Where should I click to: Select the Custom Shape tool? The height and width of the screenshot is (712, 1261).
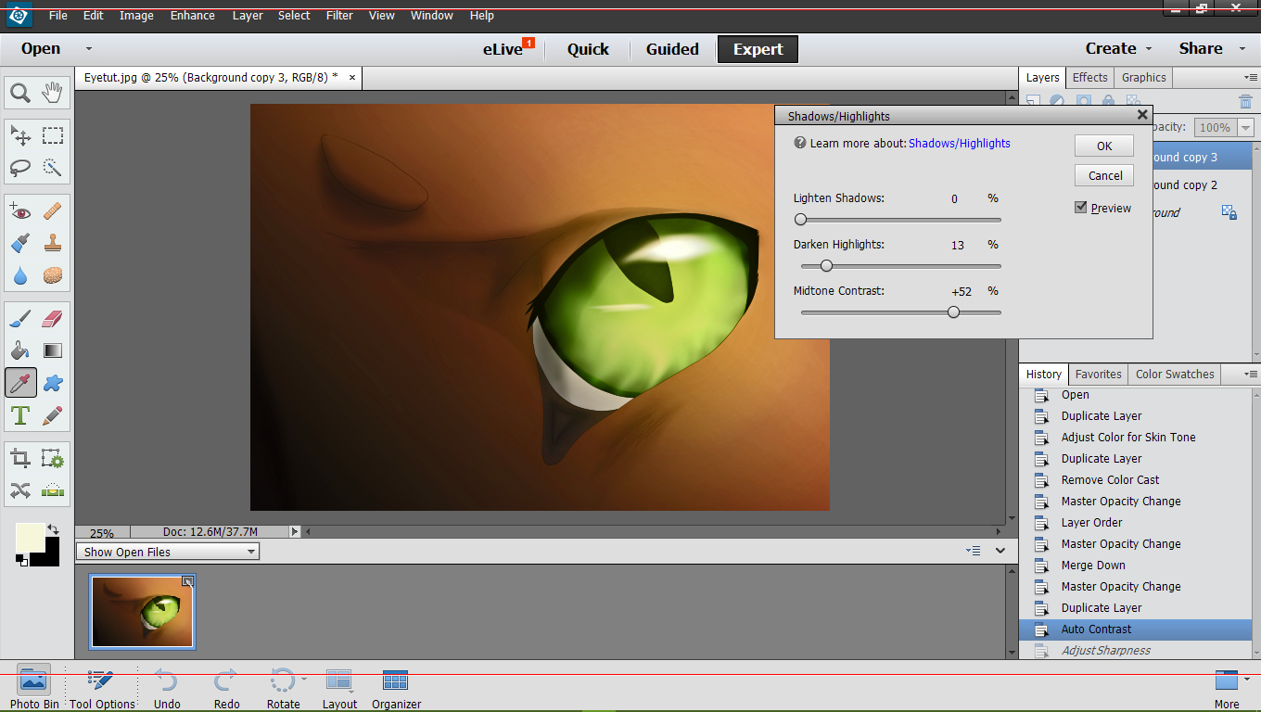tap(53, 382)
